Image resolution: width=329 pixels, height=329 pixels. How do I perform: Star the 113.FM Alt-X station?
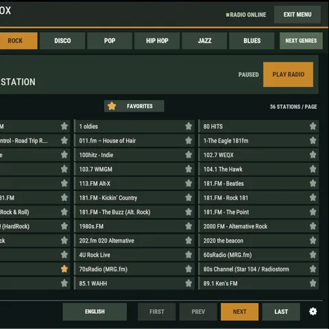click(x=188, y=183)
